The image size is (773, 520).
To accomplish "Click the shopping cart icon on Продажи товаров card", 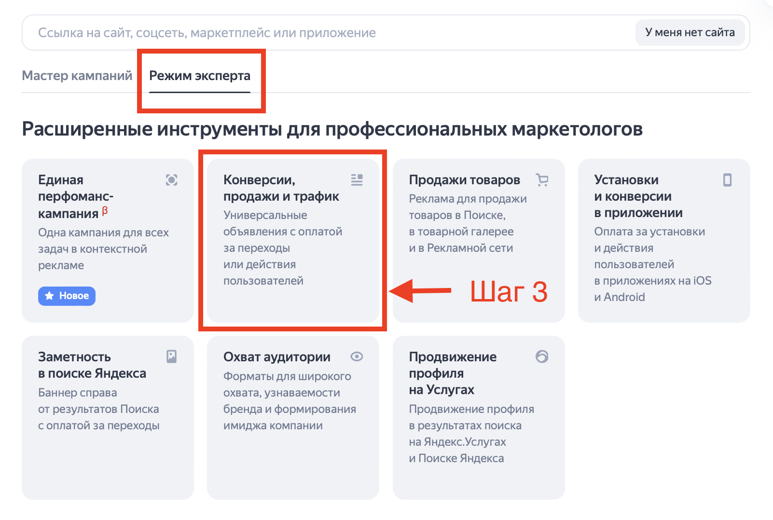I will click(542, 180).
